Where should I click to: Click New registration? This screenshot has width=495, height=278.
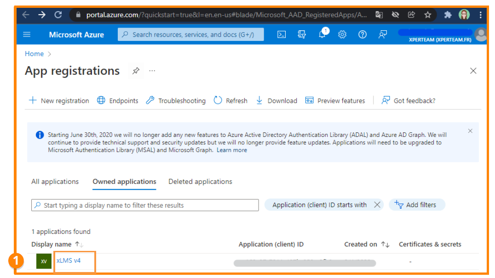59,101
